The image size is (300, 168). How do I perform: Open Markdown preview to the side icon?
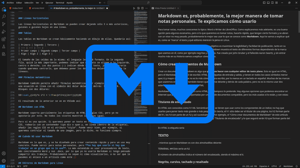pos(138,8)
